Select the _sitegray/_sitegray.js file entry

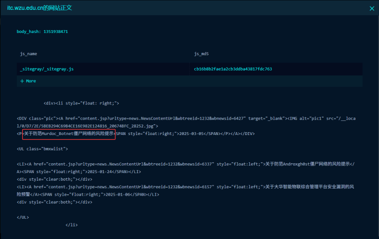(47, 69)
